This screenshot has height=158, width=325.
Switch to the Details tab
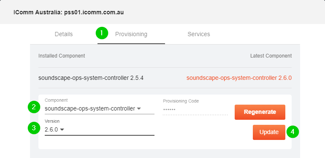64,34
